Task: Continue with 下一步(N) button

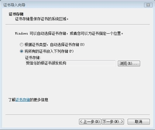Action: pyautogui.click(x=113, y=122)
